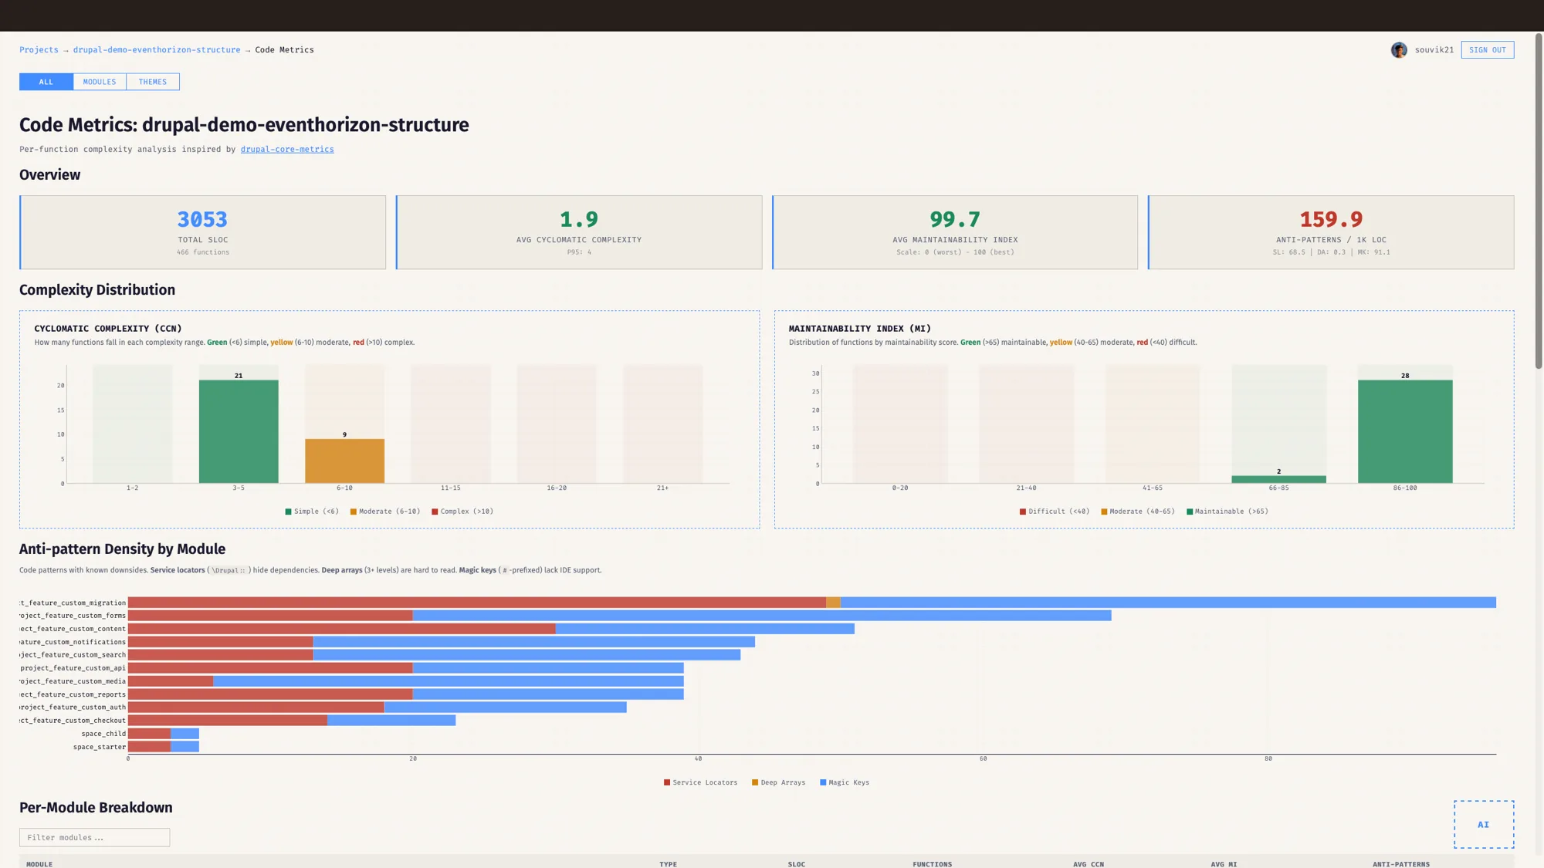The height and width of the screenshot is (868, 1544).
Task: Sort table by AVG CCN column header
Action: (x=1089, y=864)
